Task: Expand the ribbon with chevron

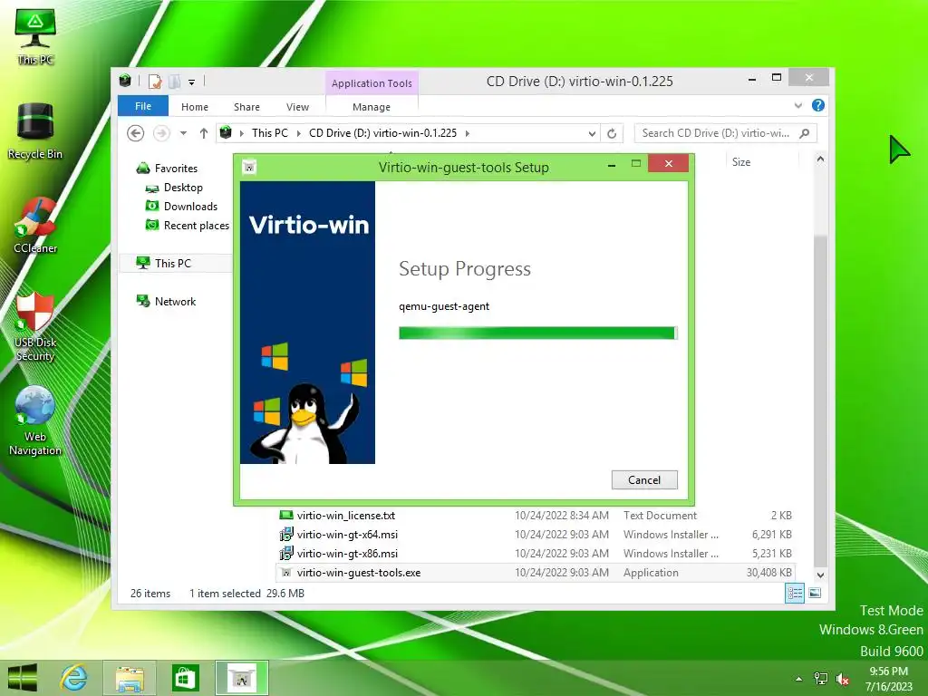Action: (798, 105)
